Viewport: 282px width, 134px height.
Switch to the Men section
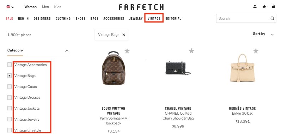[x=45, y=7]
